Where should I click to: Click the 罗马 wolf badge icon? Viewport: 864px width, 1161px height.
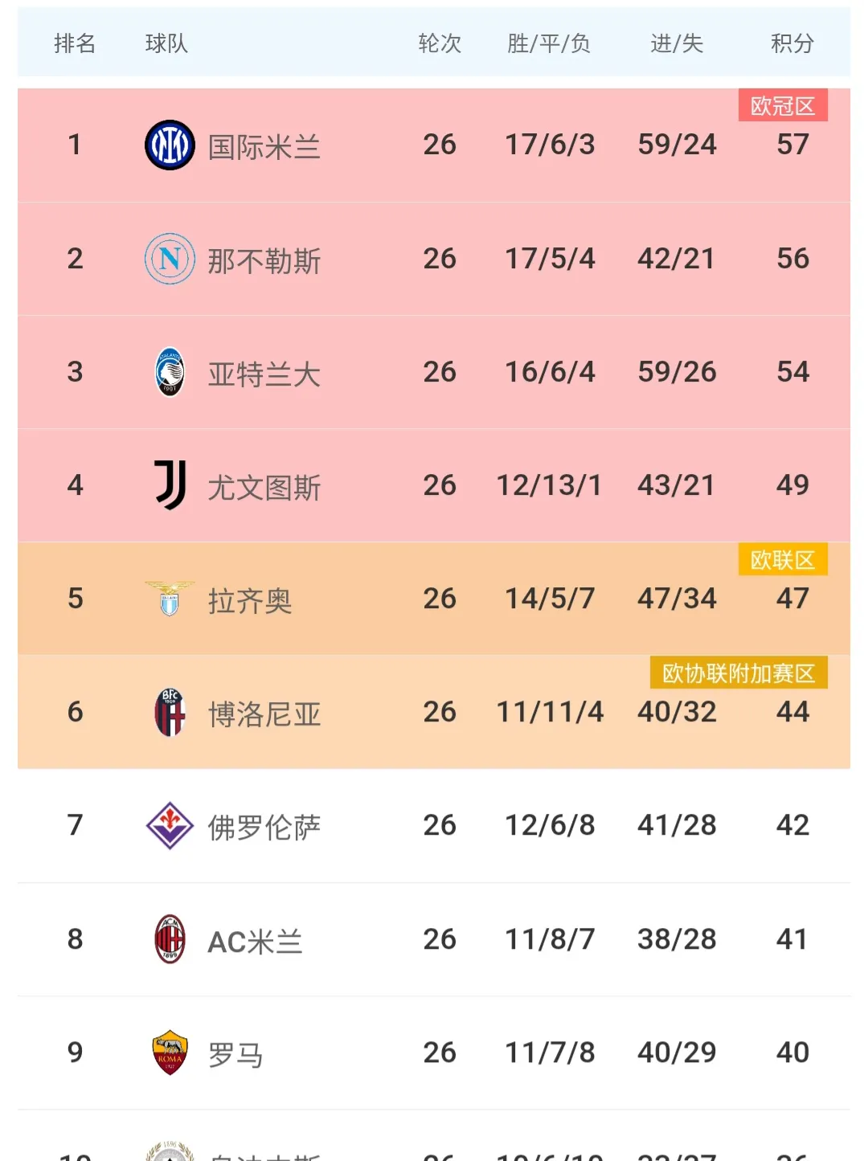click(x=167, y=1053)
